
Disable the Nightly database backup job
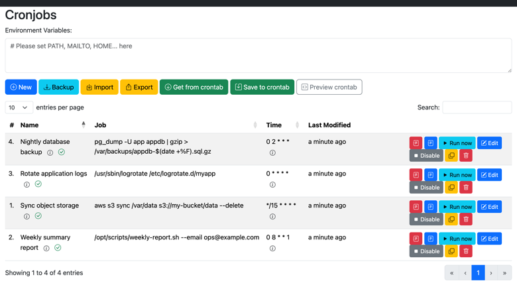(x=426, y=156)
